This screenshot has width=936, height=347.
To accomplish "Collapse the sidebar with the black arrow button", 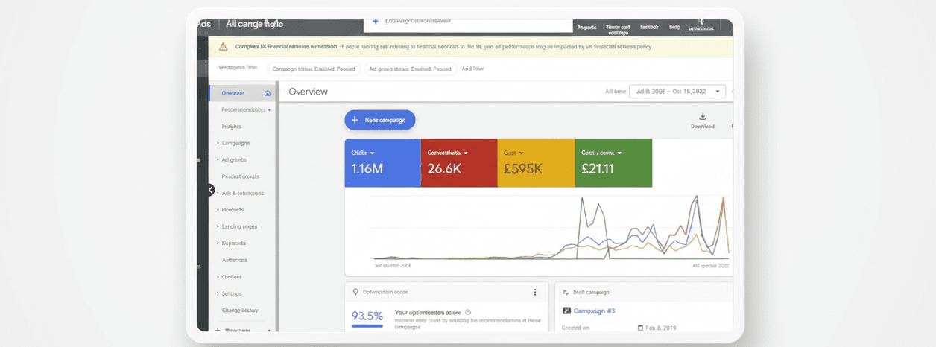I will (x=211, y=190).
